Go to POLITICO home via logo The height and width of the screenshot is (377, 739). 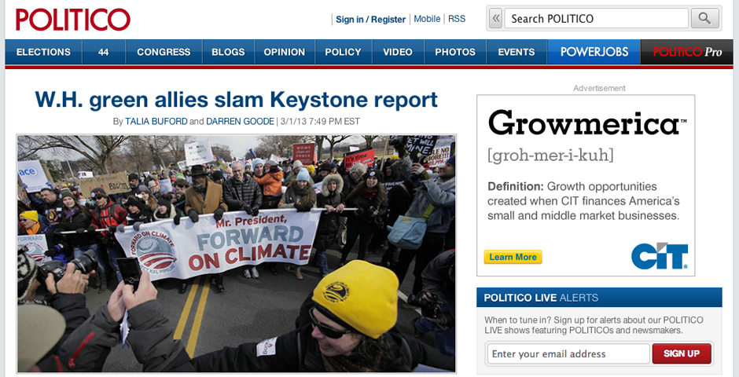73,20
